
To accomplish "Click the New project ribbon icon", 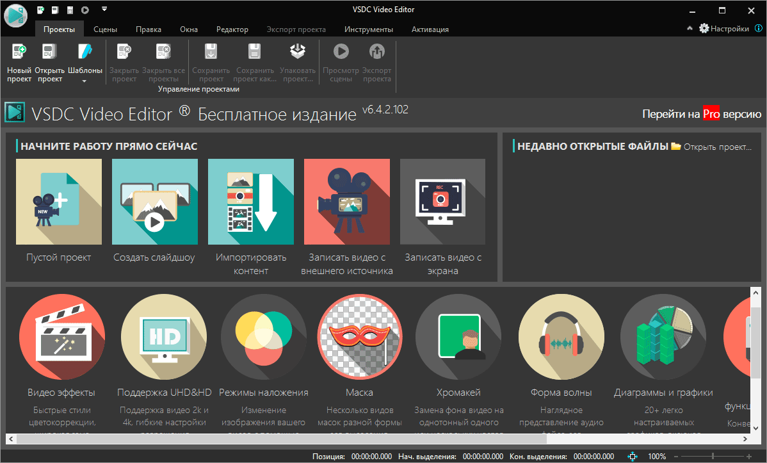I will click(19, 51).
